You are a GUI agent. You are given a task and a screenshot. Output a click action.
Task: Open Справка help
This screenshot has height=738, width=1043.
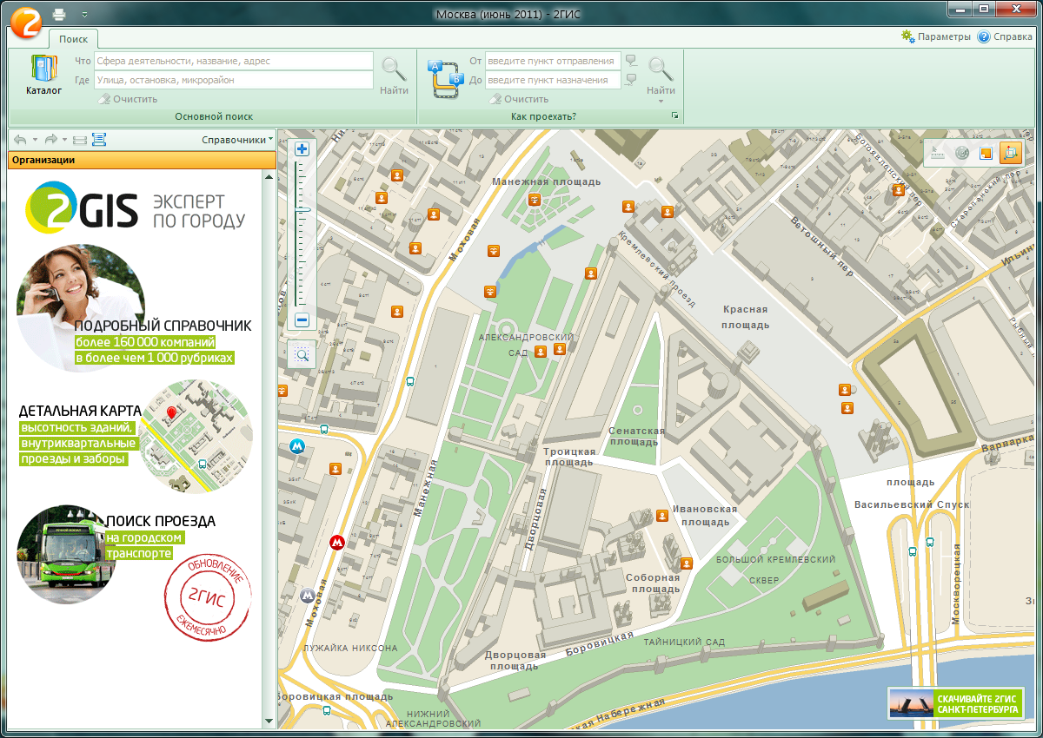click(1006, 36)
